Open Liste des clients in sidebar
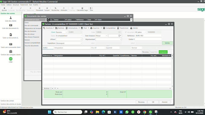The width and height of the screenshot is (205, 115). (11, 19)
